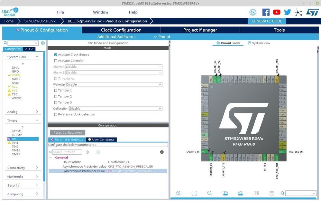Image resolution: width=321 pixels, height=202 pixels.
Task: Switch to Project Manager tab
Action: click(x=200, y=30)
